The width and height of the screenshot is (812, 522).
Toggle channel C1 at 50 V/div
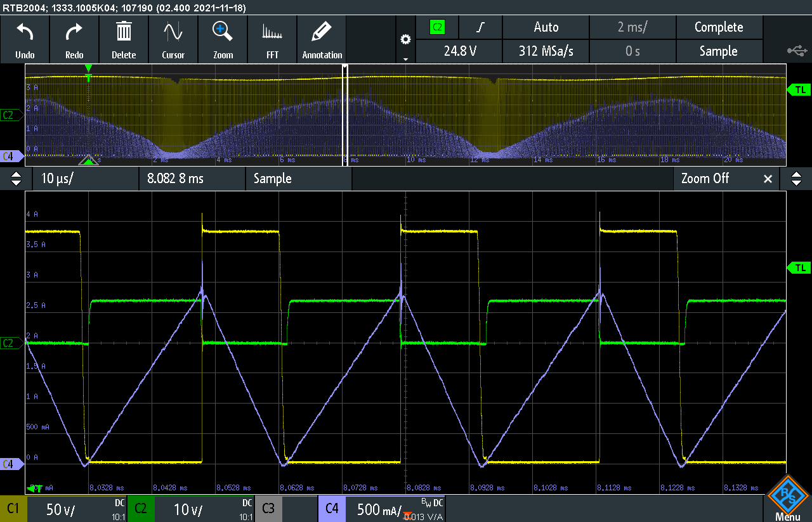63,509
